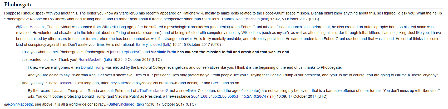The width and height of the screenshot is (448, 109).
Task: Open the talk link beside the 19:21 timestamp
Action: coord(167,44)
